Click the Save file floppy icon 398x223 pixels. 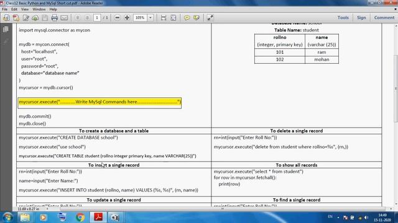(45, 18)
